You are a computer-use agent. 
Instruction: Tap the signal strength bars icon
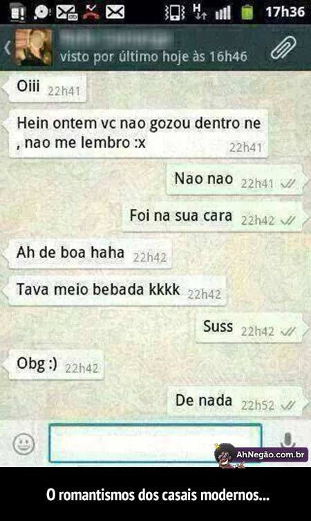(x=223, y=12)
